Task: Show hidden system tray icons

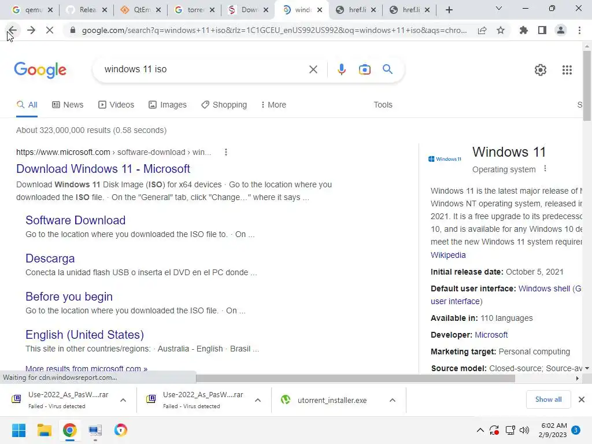Action: pyautogui.click(x=480, y=430)
